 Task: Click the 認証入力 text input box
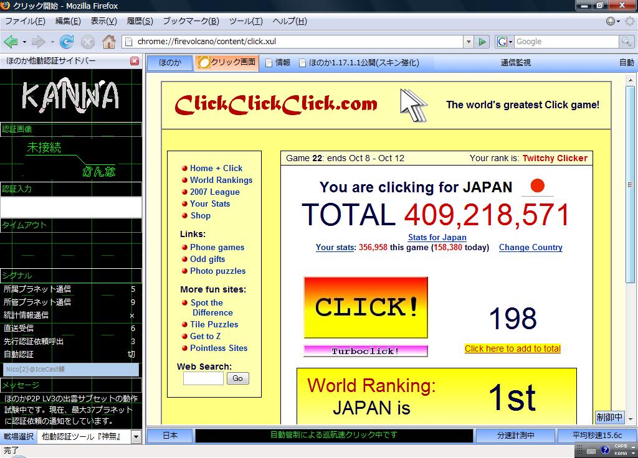[71, 207]
